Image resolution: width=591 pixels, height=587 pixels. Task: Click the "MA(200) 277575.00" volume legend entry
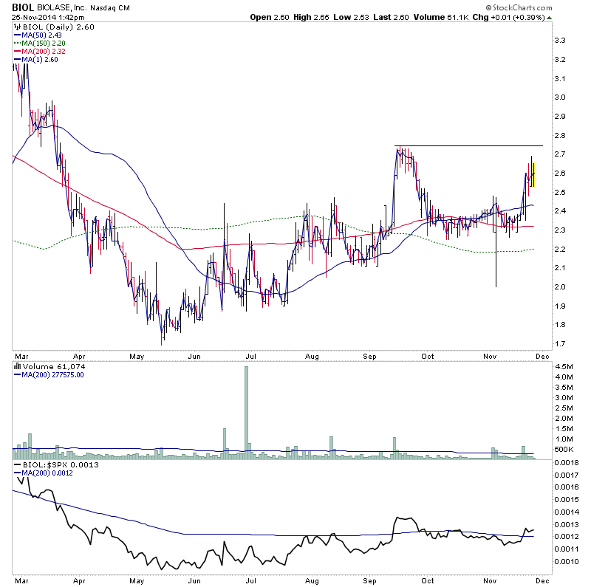point(52,374)
